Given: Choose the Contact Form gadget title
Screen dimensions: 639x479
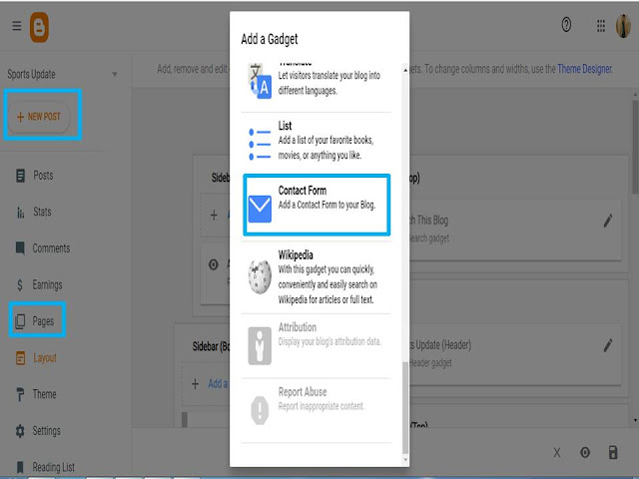Looking at the screenshot, I should [x=303, y=191].
